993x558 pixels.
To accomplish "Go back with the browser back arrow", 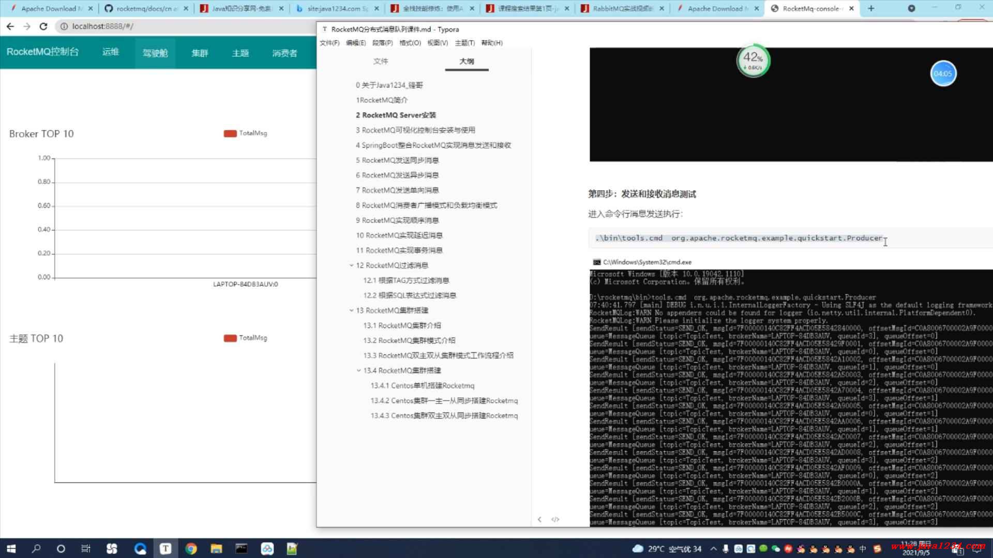I will [10, 26].
